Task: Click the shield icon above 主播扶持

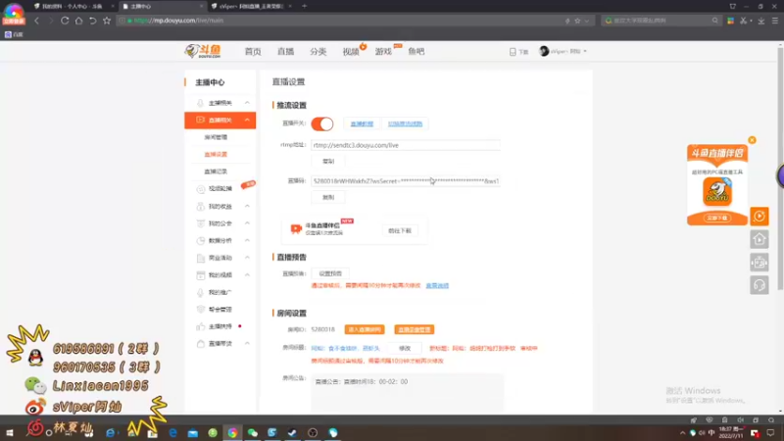Action: [x=201, y=310]
